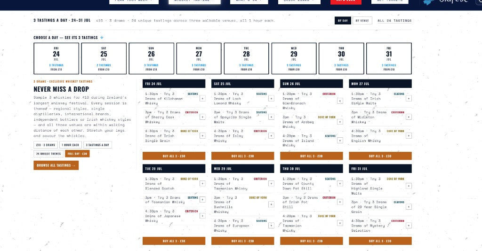Add Irish Single Malts tasting via plus icon
The height and width of the screenshot is (251, 482).
click(409, 99)
